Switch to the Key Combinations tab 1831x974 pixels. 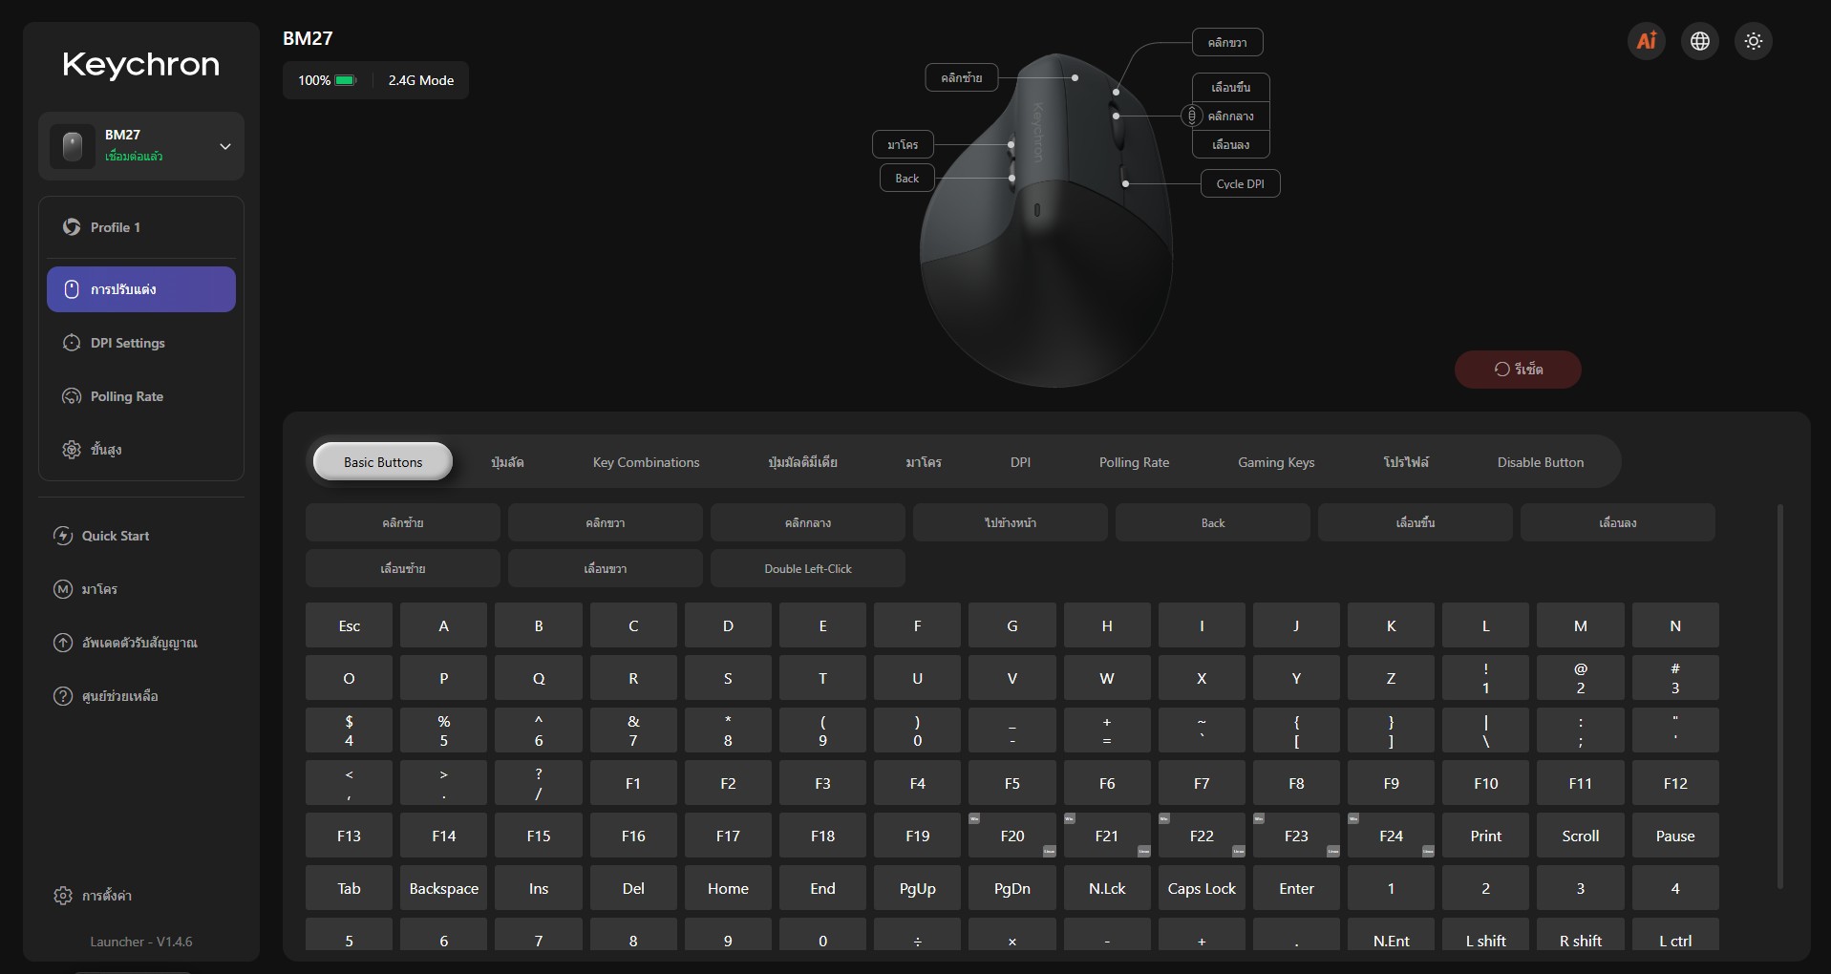[x=647, y=462]
